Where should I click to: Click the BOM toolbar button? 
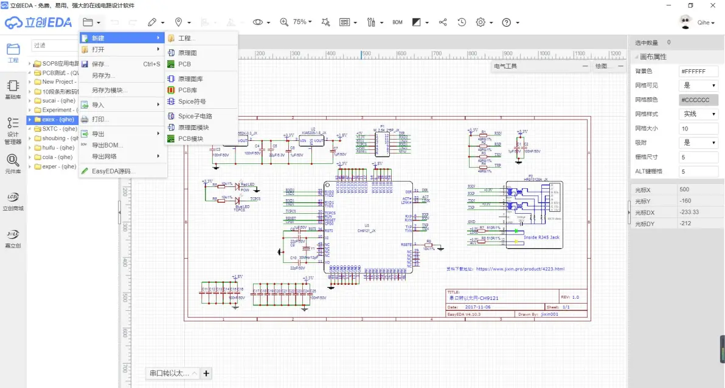[x=397, y=22]
